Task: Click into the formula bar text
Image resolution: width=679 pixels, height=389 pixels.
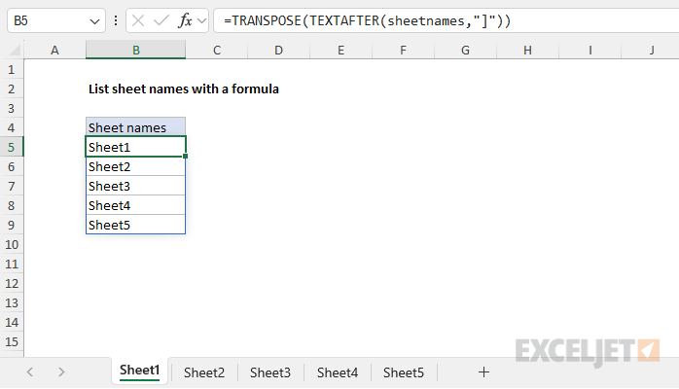Action: click(x=367, y=20)
